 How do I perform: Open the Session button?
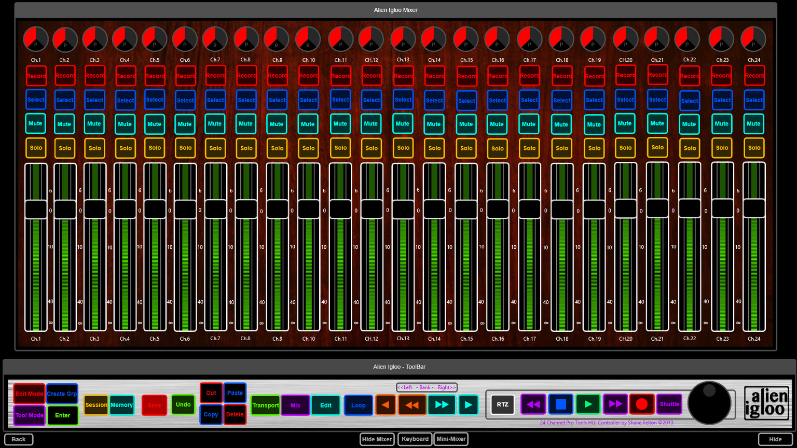coord(96,405)
